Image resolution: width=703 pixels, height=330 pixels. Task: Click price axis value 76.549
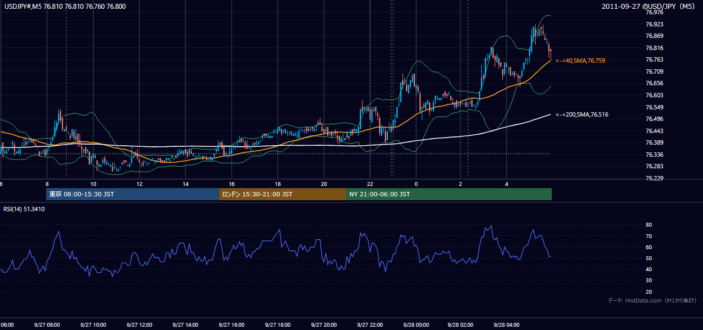click(654, 107)
